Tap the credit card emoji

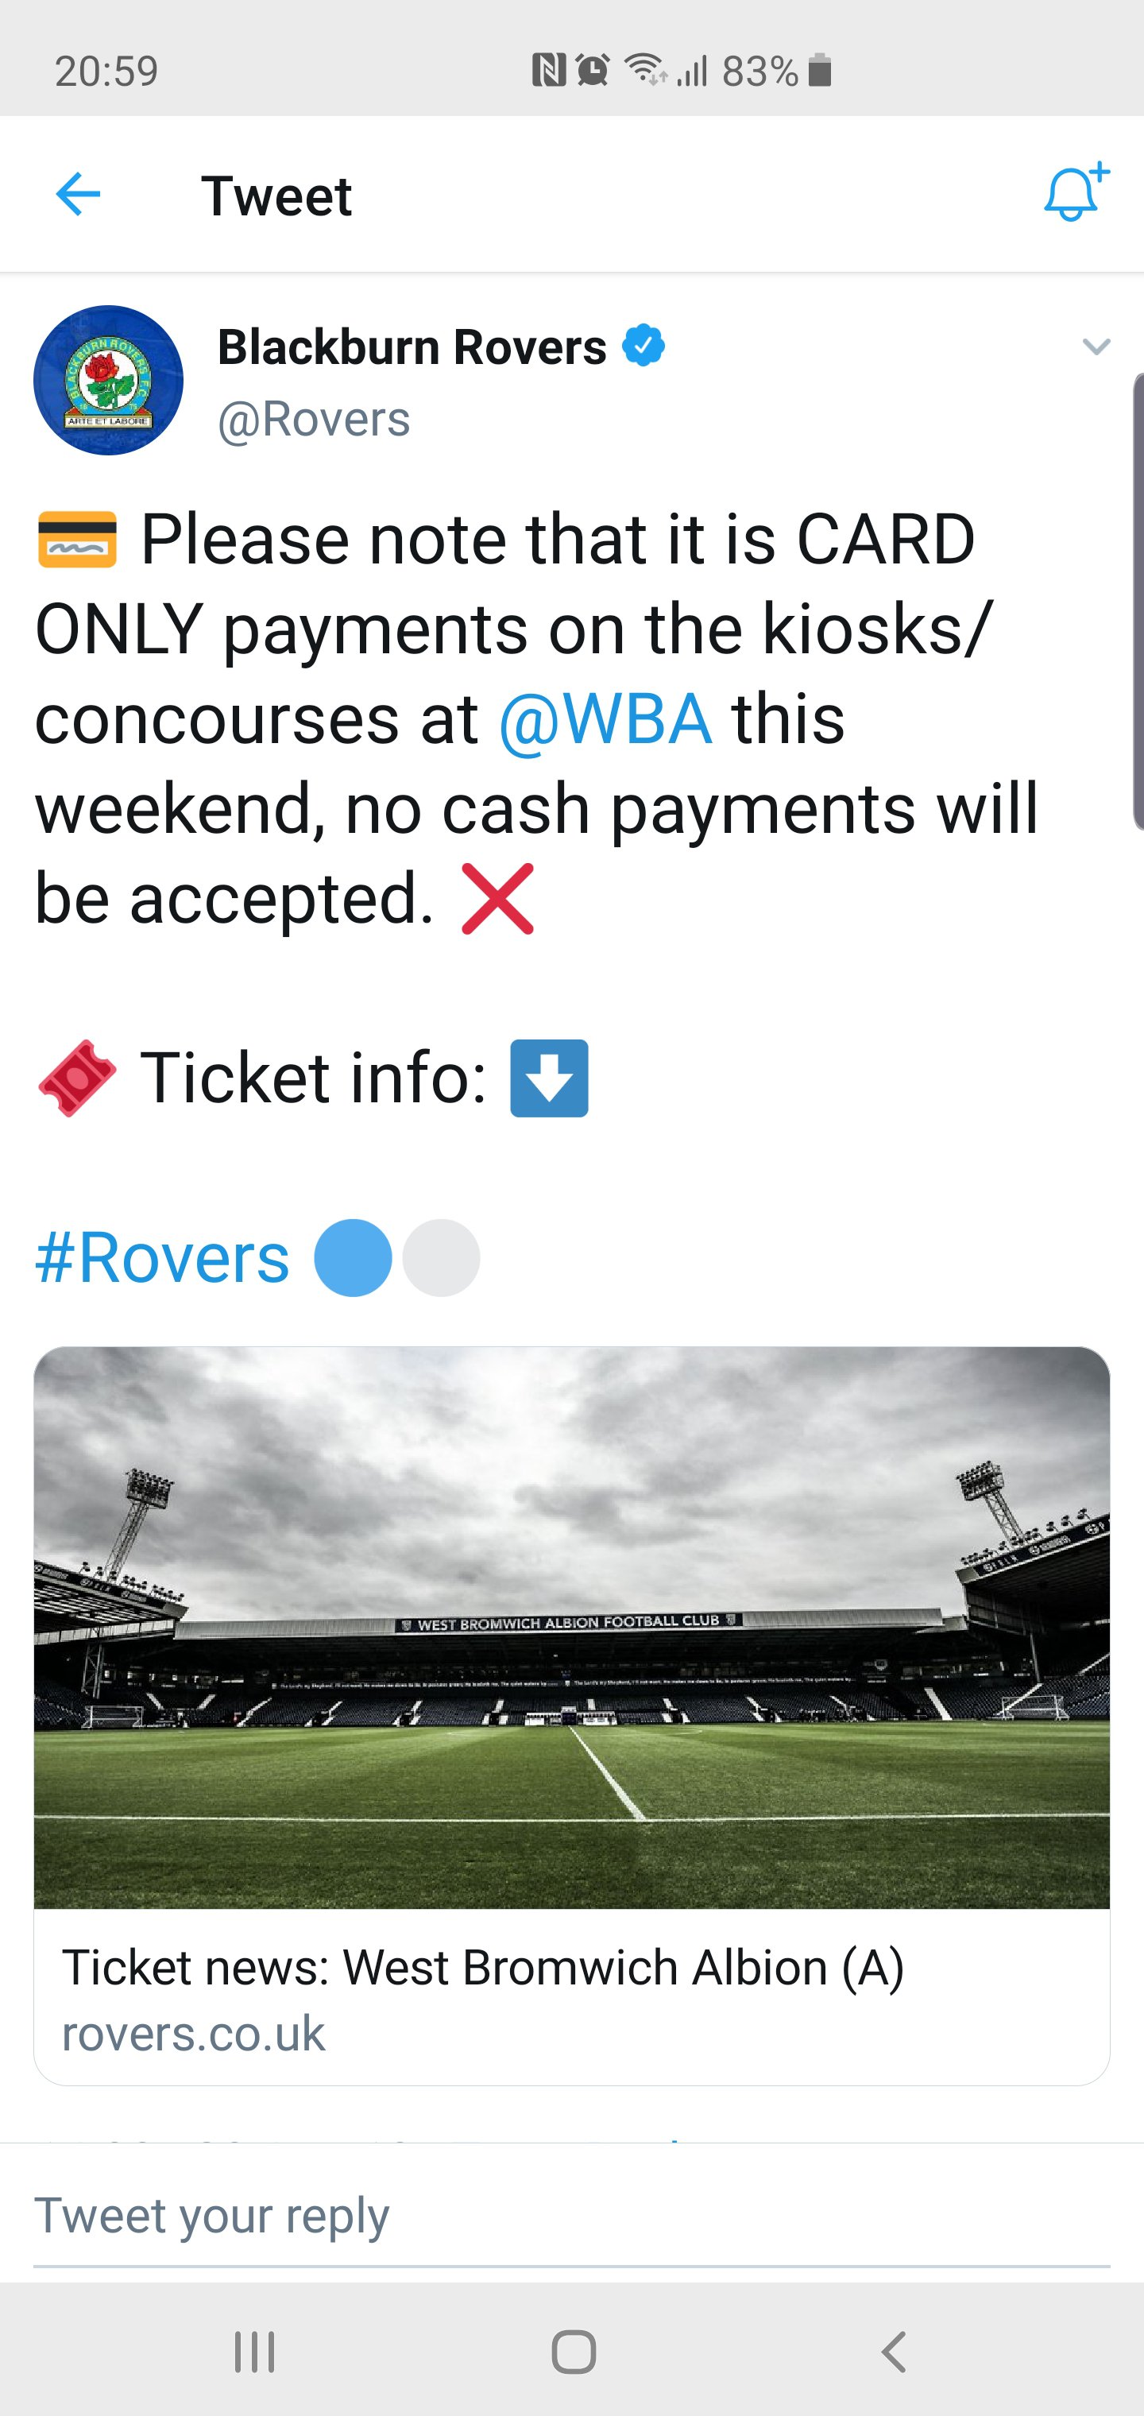[77, 540]
